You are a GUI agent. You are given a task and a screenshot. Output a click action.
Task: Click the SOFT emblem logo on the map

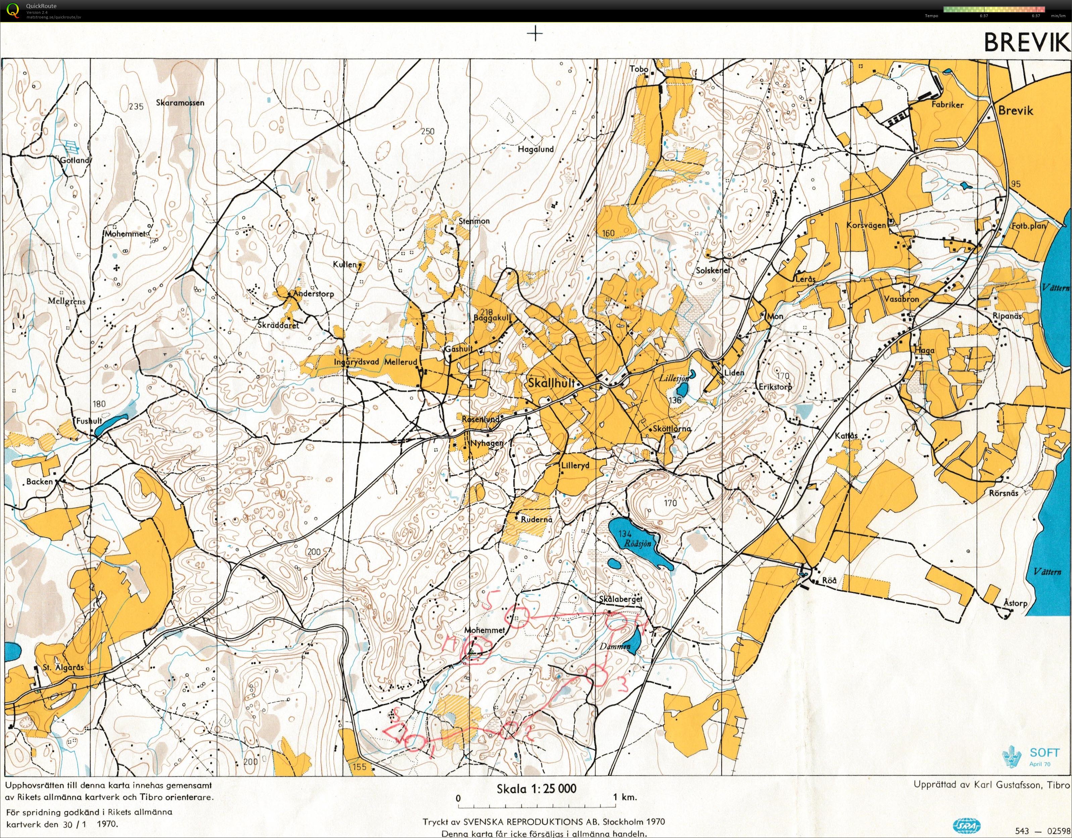click(1012, 756)
